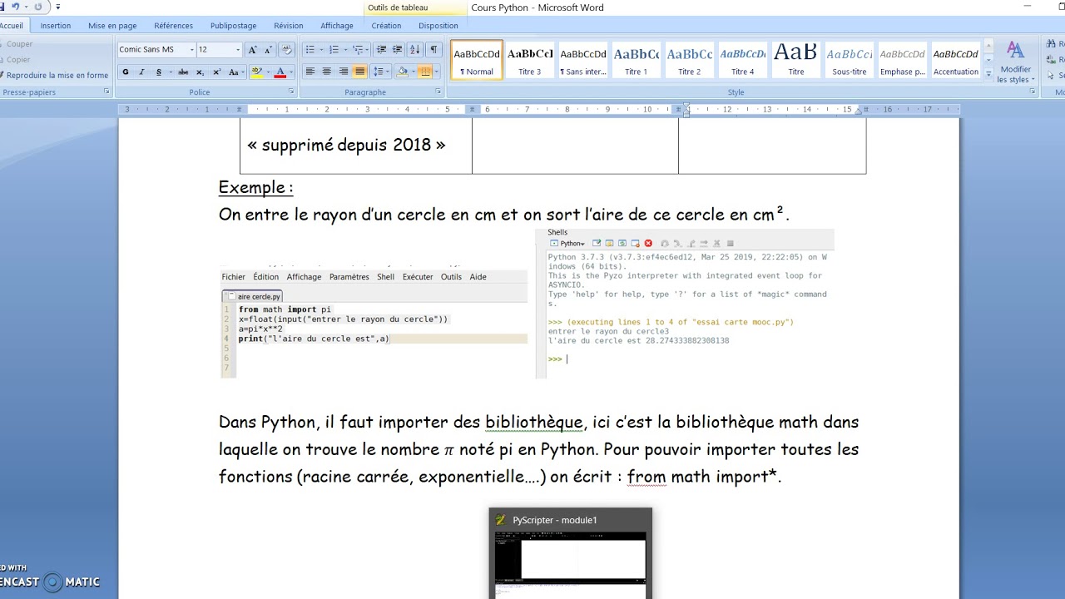
Task: Expand bullet list style dropdown arrow
Action: (x=321, y=50)
